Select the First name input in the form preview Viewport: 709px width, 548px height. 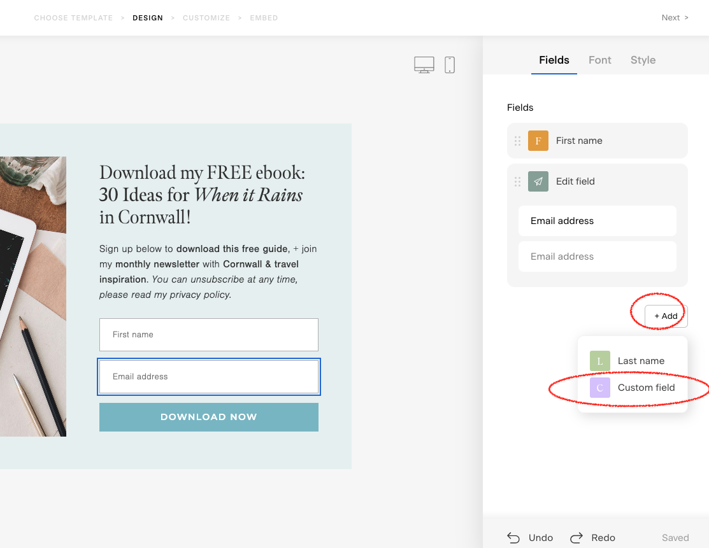pyautogui.click(x=208, y=334)
